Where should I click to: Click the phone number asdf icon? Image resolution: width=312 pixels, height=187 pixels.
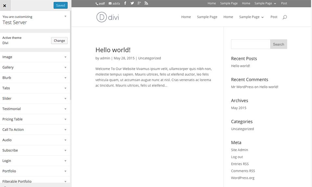pyautogui.click(x=97, y=4)
